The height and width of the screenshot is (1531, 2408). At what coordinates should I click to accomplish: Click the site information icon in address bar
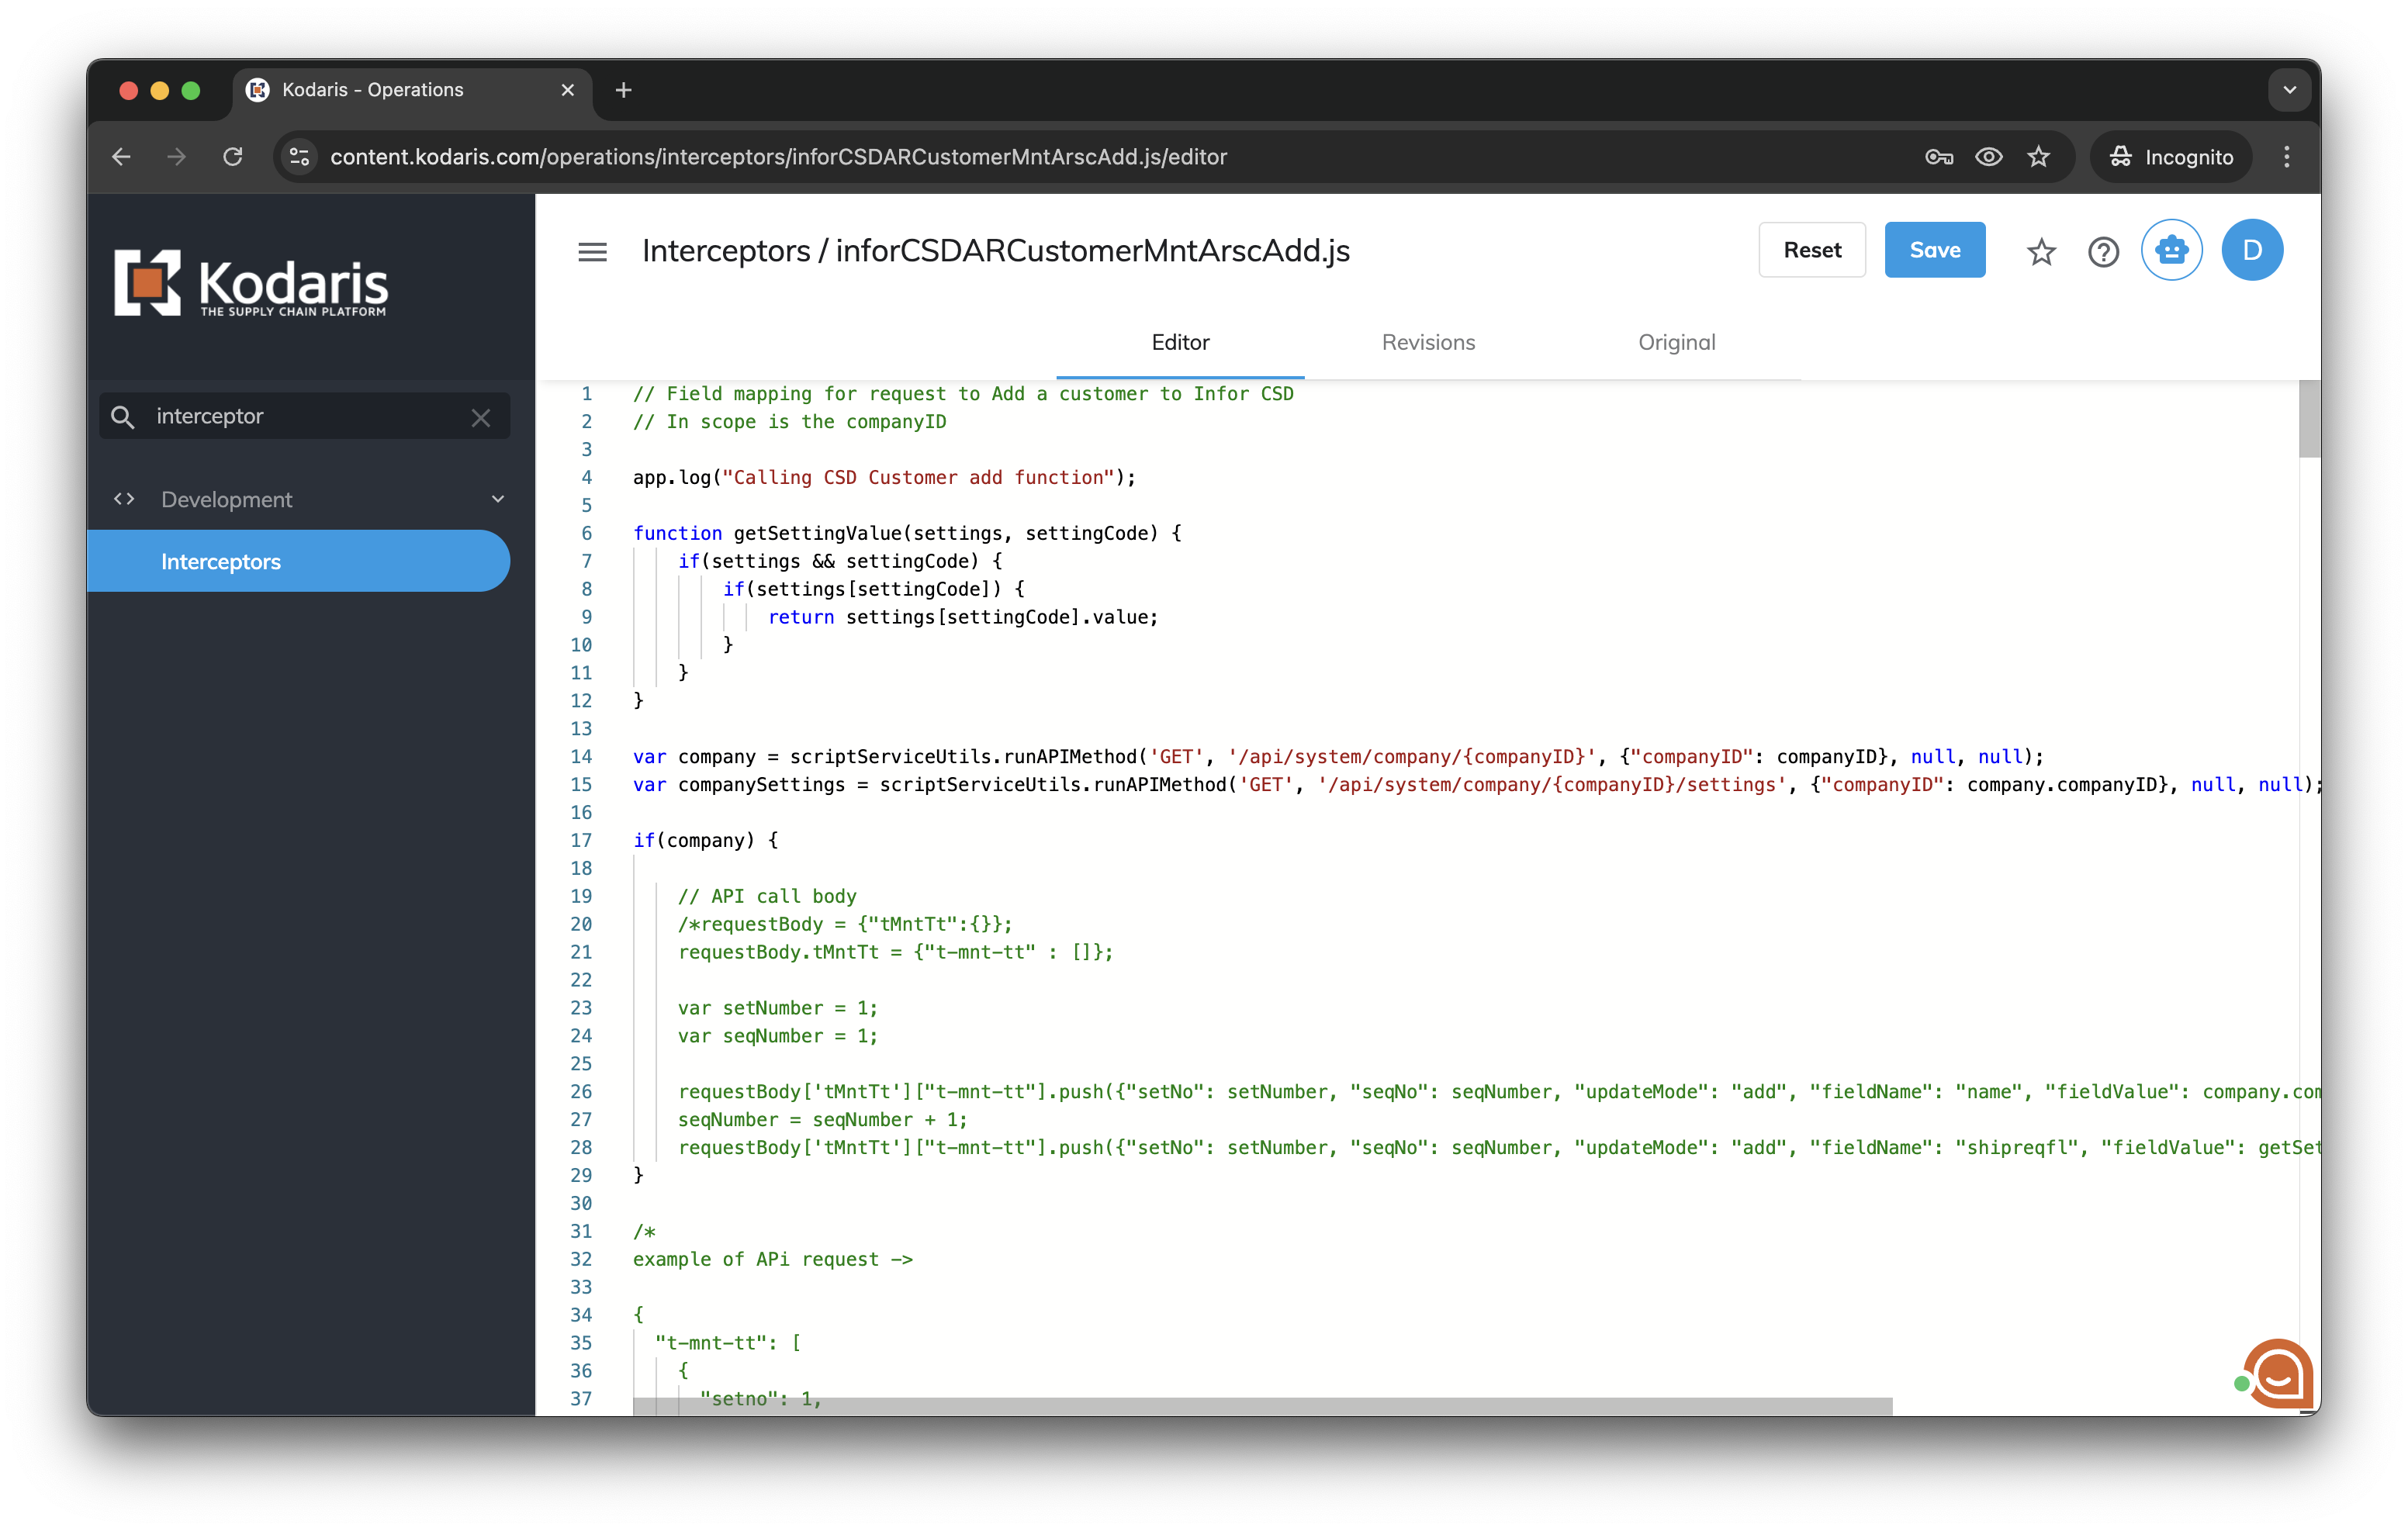point(299,157)
